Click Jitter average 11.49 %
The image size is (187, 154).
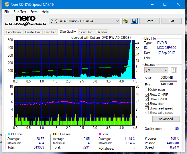point(130,139)
